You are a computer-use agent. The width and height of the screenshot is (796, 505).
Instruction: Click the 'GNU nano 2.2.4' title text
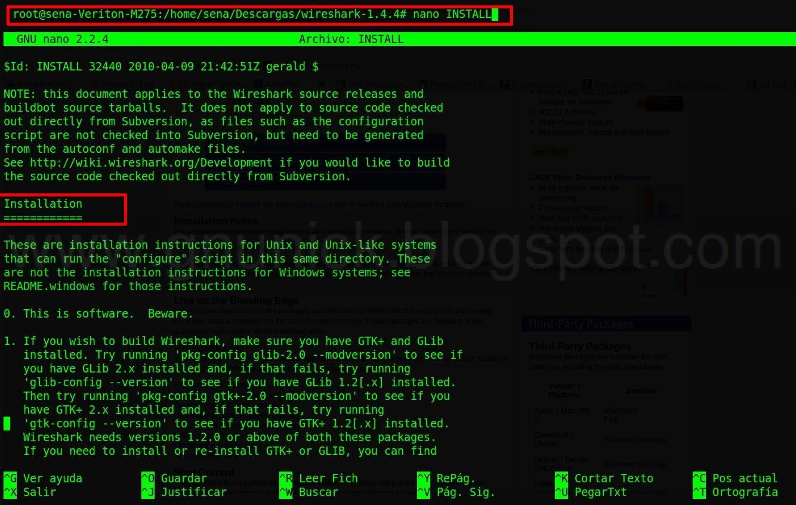point(63,39)
